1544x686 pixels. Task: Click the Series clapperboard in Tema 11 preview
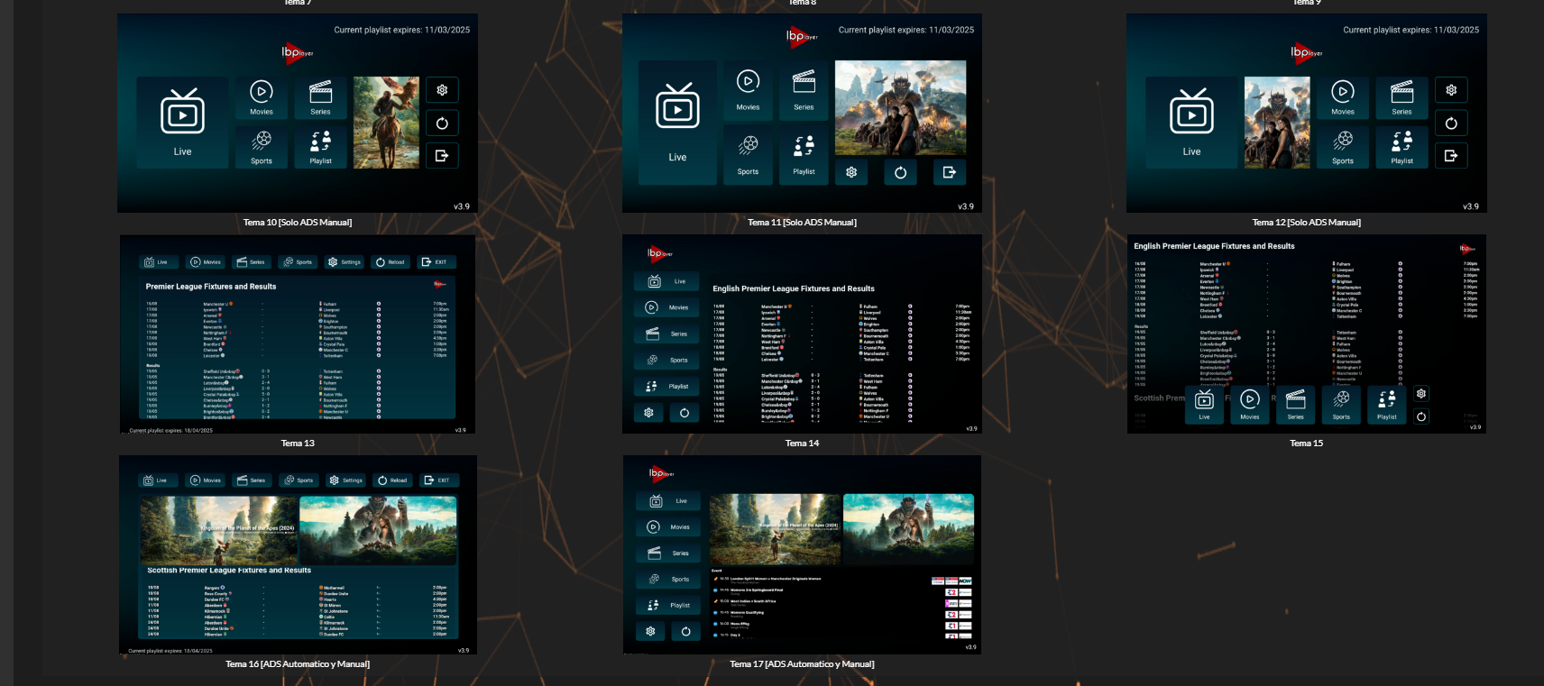[x=804, y=90]
